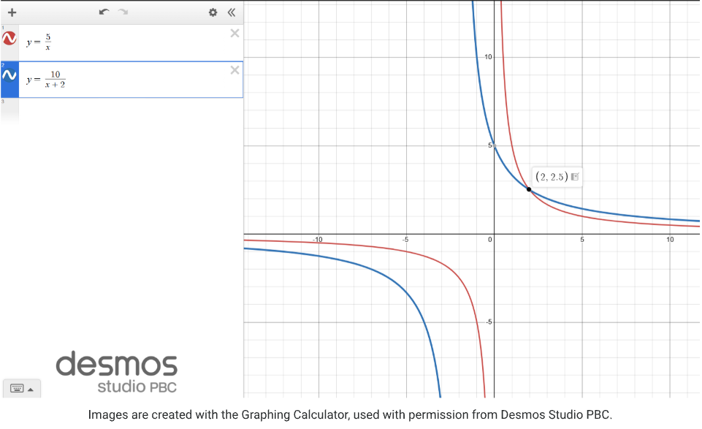702x429 pixels.
Task: Delete the y=10/(x+2) expression
Action: 234,70
